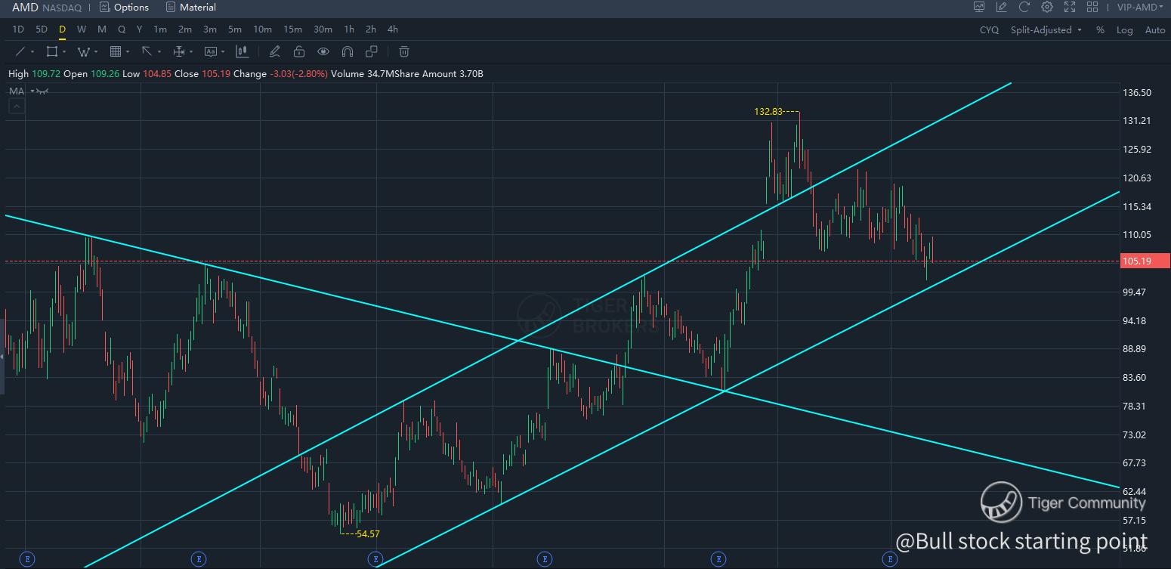Switch to weekly W timeframe
Screen dimensions: 1171x569
(82, 29)
